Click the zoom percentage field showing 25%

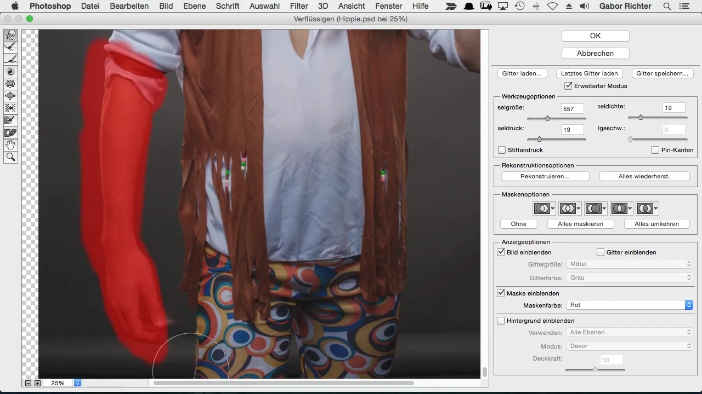pyautogui.click(x=58, y=383)
